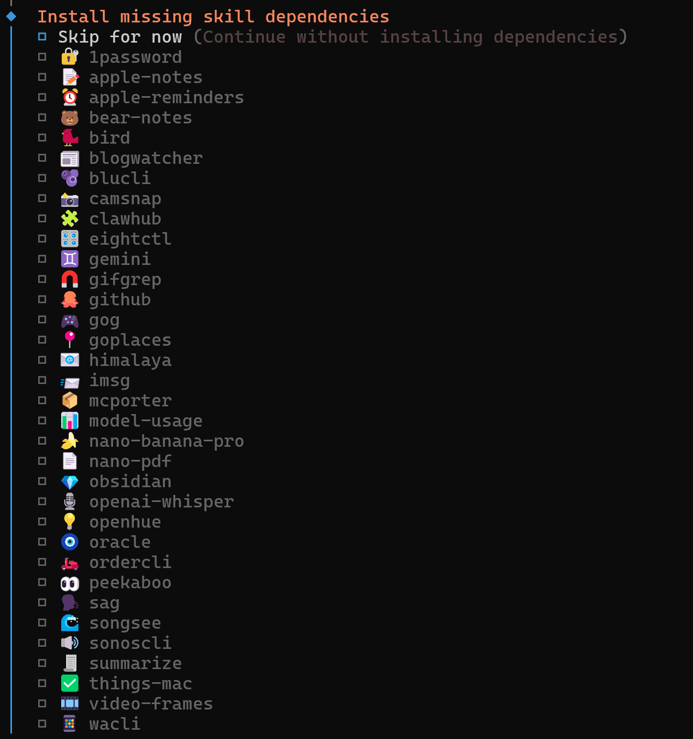Select the camera icon for camsnap

coord(69,198)
